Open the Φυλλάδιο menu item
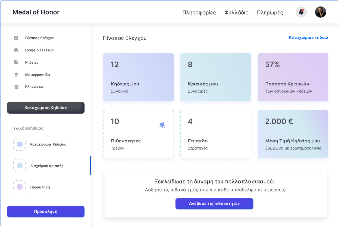 (x=236, y=13)
